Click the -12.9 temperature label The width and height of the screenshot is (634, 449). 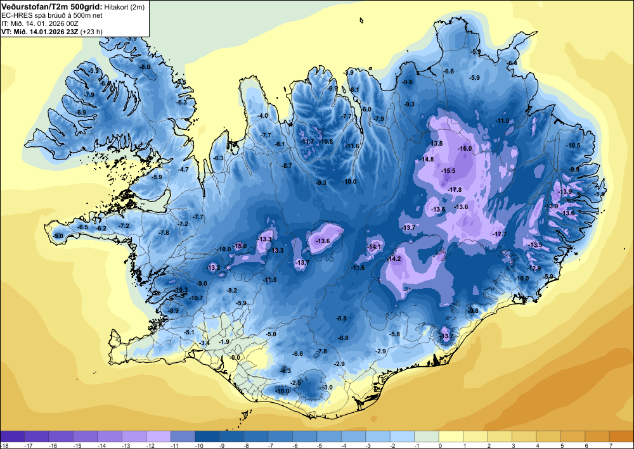coord(533,269)
